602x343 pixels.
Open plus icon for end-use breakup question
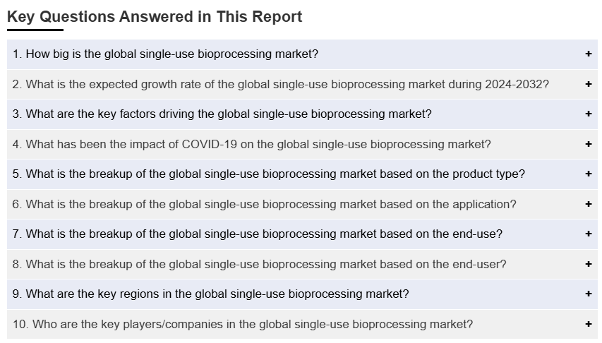588,234
